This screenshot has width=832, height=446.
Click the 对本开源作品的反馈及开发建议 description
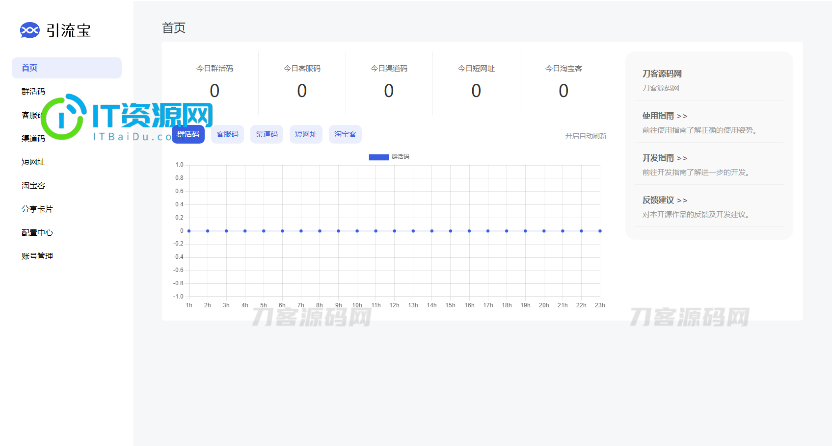click(697, 215)
